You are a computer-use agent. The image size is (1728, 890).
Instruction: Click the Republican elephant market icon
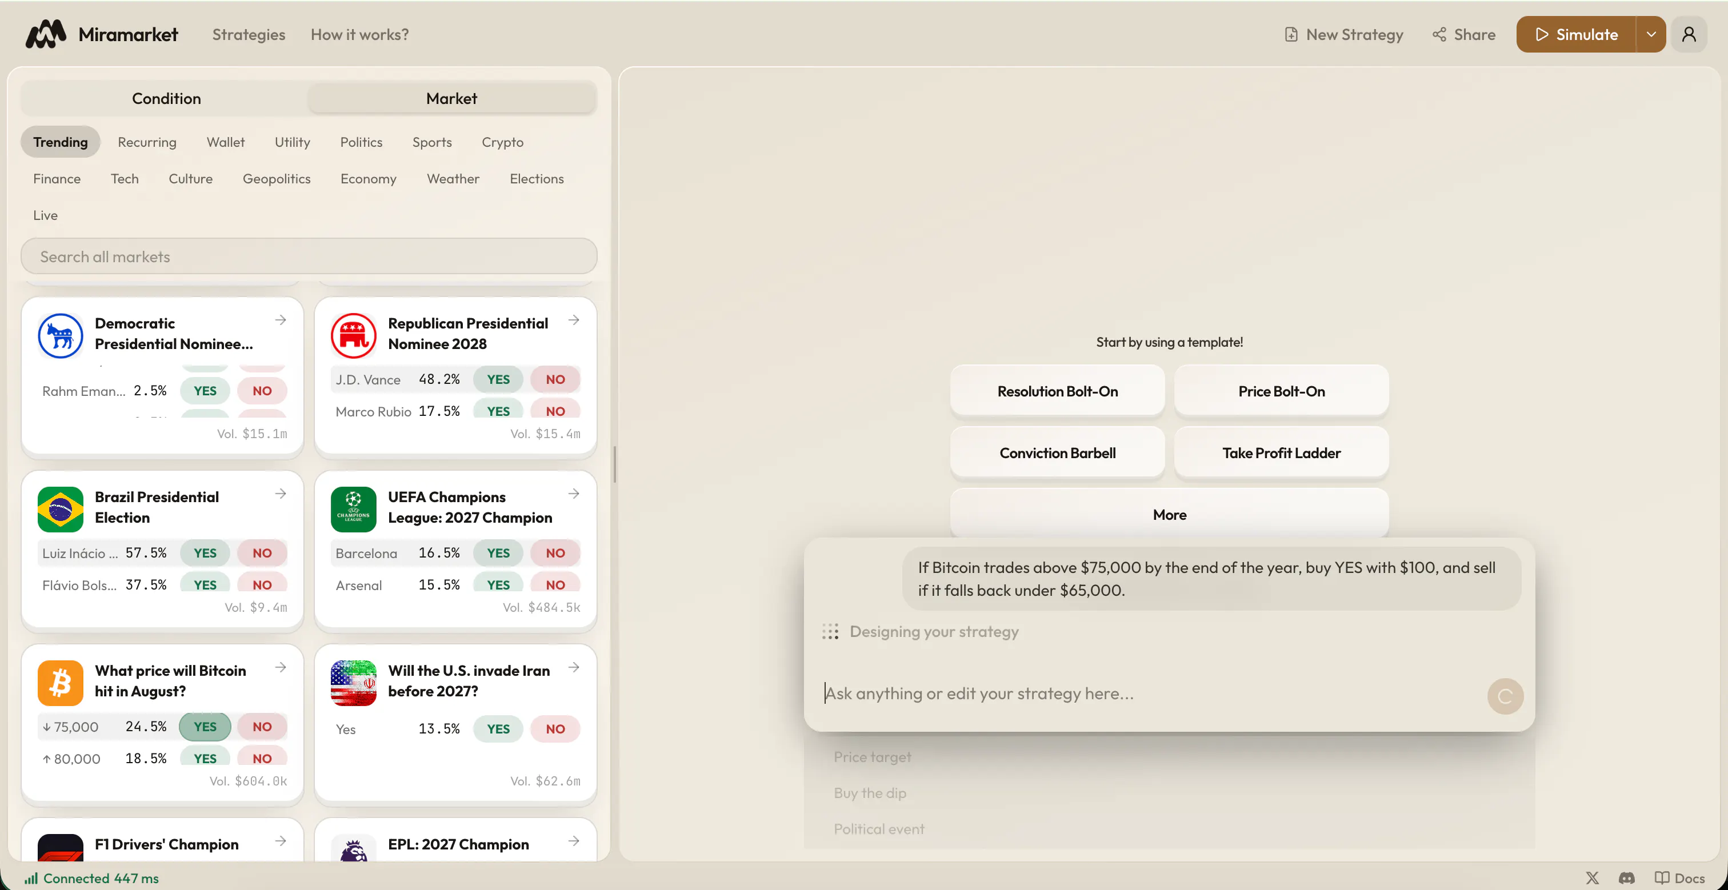pyautogui.click(x=354, y=336)
